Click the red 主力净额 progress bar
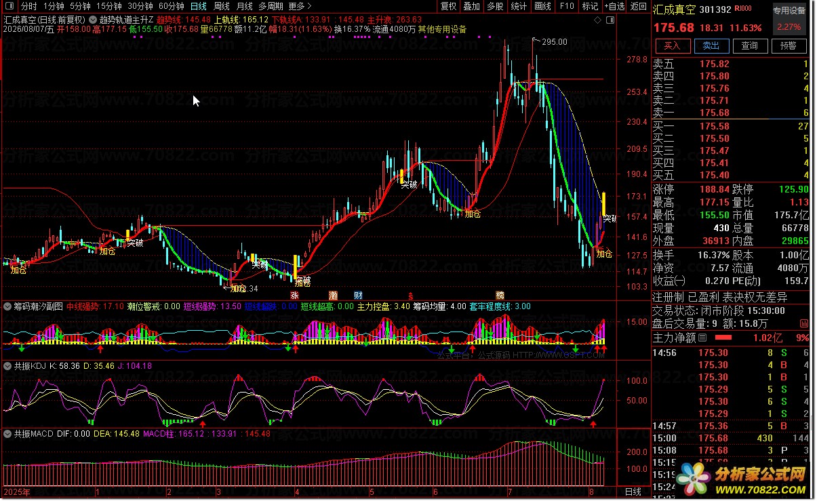The width and height of the screenshot is (817, 501). pyautogui.click(x=723, y=338)
